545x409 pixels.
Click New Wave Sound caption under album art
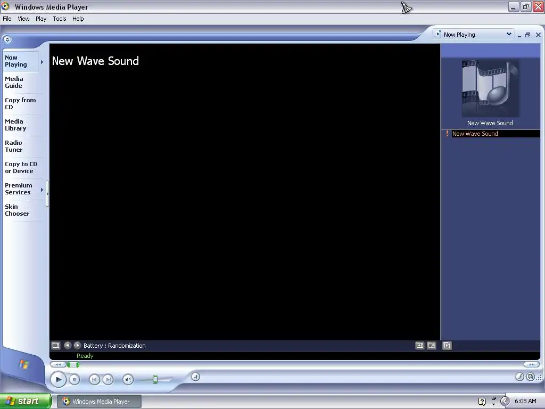[490, 123]
